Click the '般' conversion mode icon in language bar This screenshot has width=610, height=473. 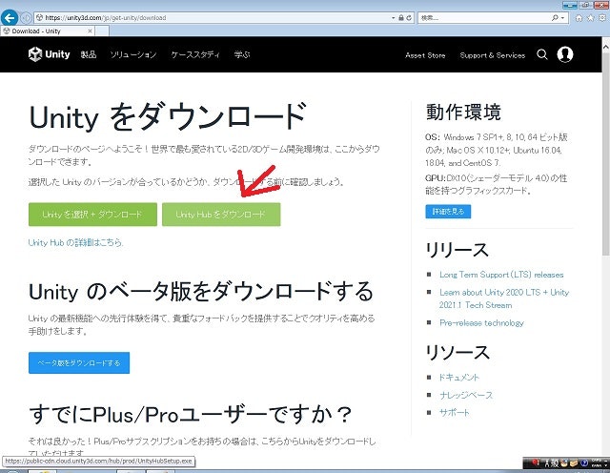point(555,463)
